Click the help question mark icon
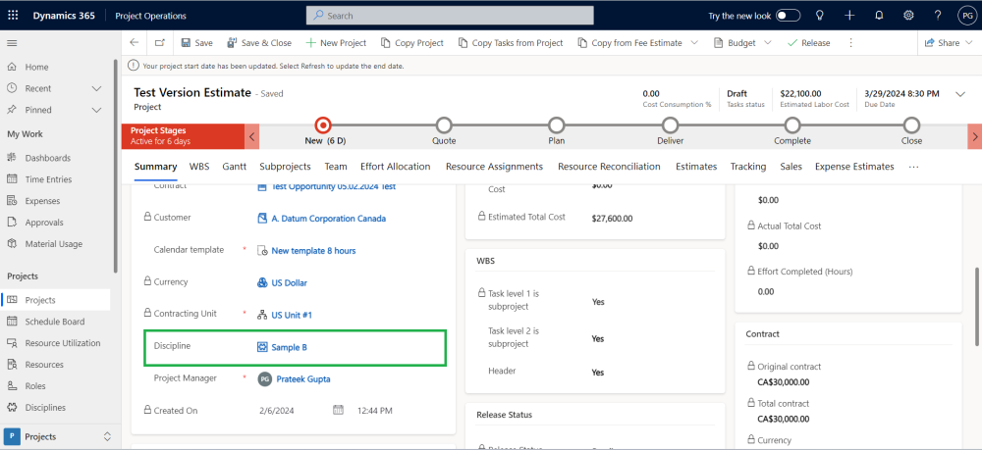 (x=938, y=16)
